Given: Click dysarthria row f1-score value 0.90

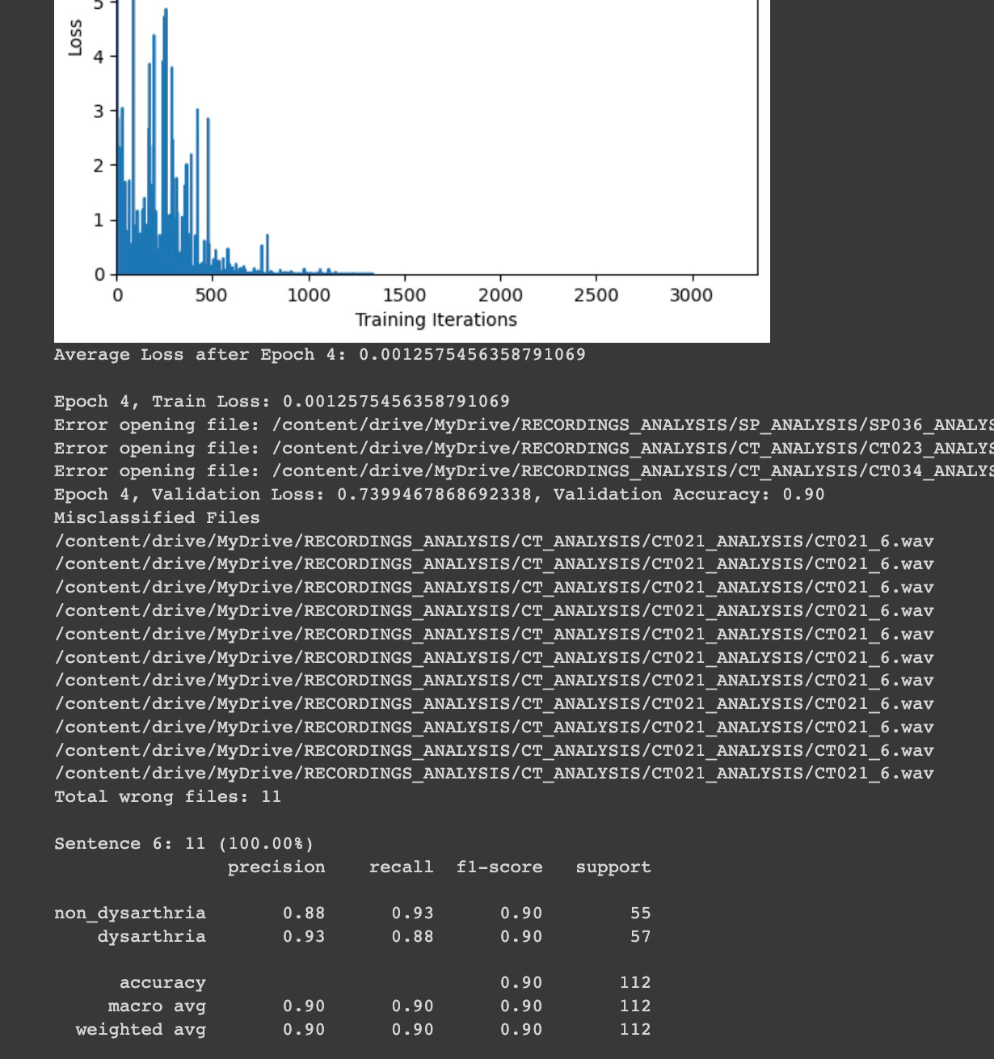Looking at the screenshot, I should coord(521,937).
